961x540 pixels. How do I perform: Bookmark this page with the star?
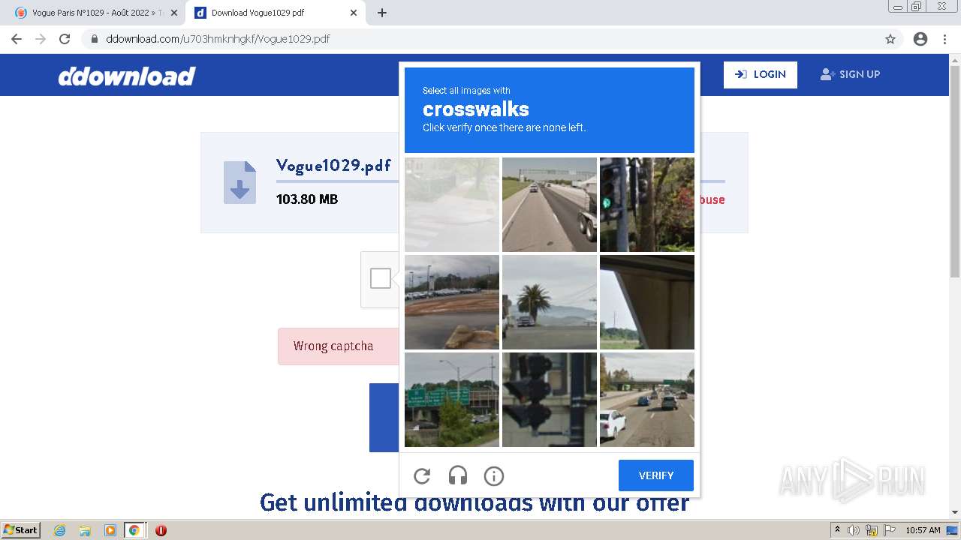click(x=890, y=39)
